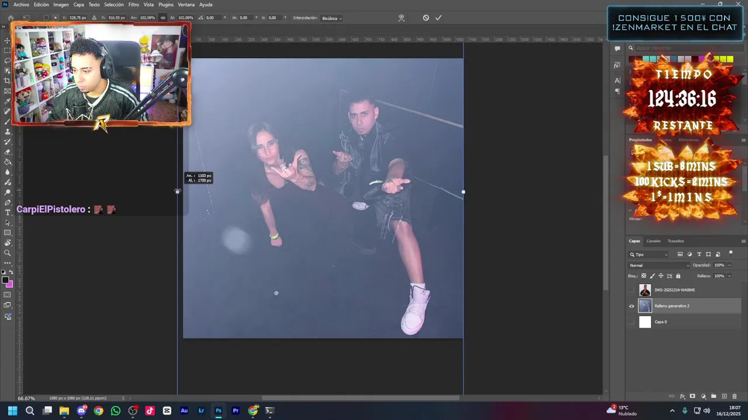Cancel the transform in options bar
Screen dimensions: 748x420
coord(426,17)
